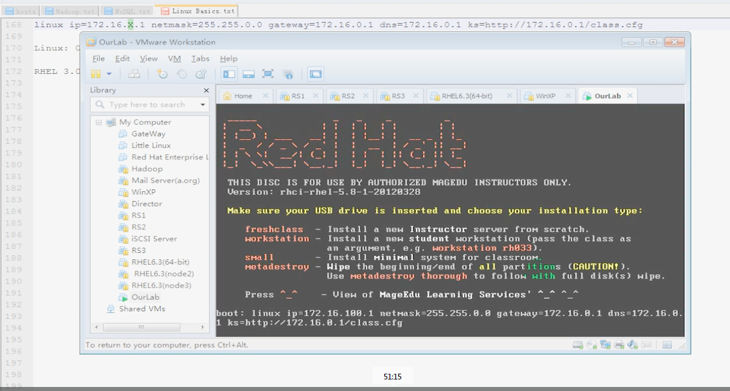Switch to the RS3 tab

click(398, 96)
